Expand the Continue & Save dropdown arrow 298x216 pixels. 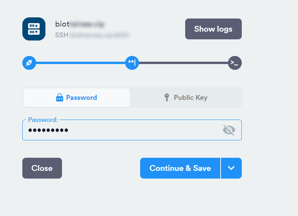pyautogui.click(x=231, y=168)
